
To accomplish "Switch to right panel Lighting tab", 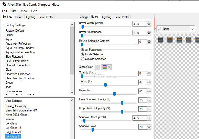I will click(x=107, y=17).
